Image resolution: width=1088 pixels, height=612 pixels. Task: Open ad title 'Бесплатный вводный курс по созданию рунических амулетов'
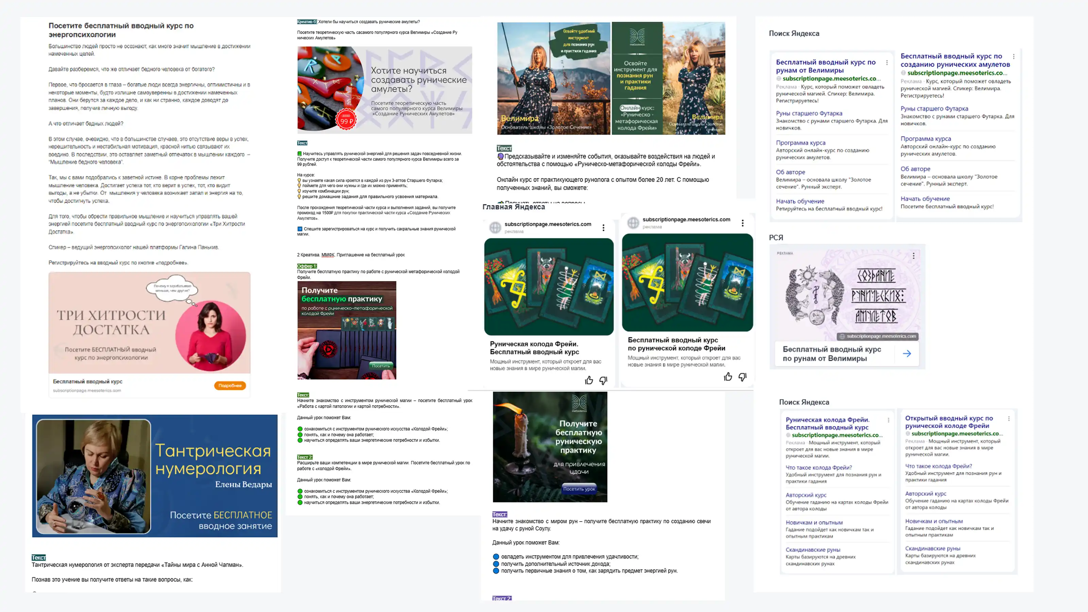[x=955, y=61]
